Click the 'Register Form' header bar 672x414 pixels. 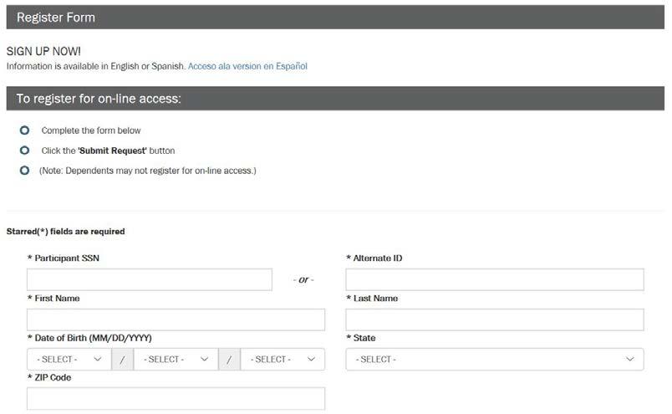coord(335,17)
